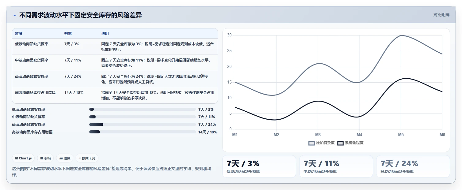The height and width of the screenshot is (190, 462).
Task: Click the M3 axis label on chart
Action: (x=318, y=135)
